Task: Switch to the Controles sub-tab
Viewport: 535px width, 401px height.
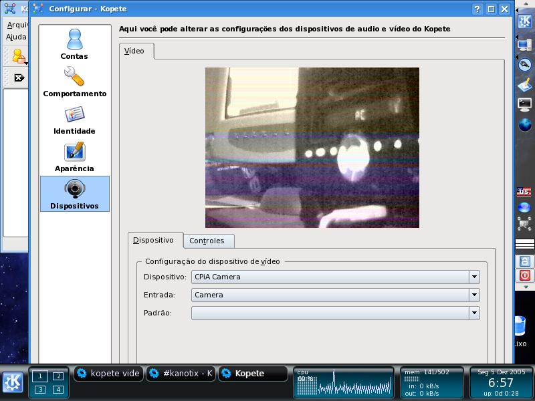Action: coord(209,241)
